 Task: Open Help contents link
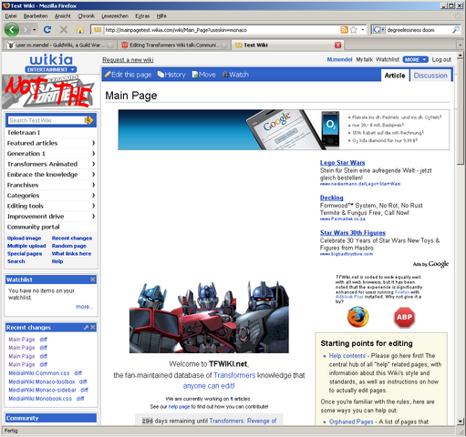pos(347,356)
